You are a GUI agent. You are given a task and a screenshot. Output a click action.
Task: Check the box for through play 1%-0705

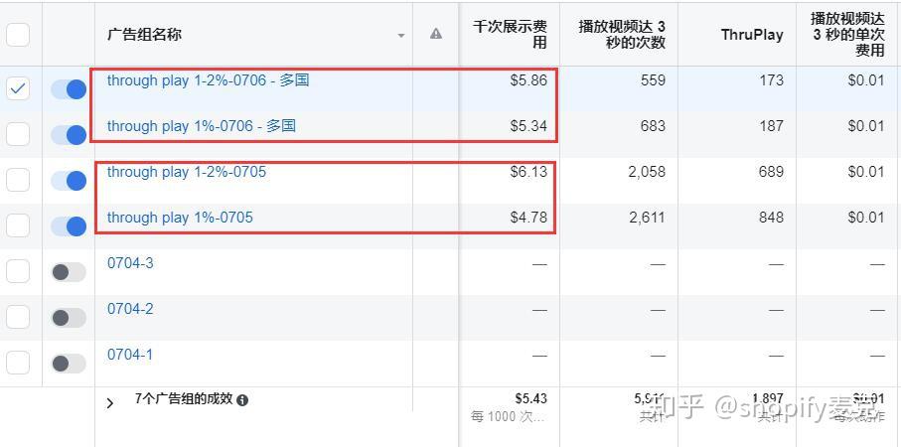click(x=18, y=225)
